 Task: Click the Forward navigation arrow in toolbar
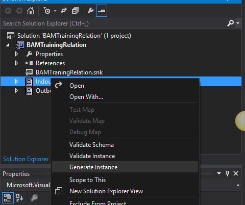[x=19, y=11]
